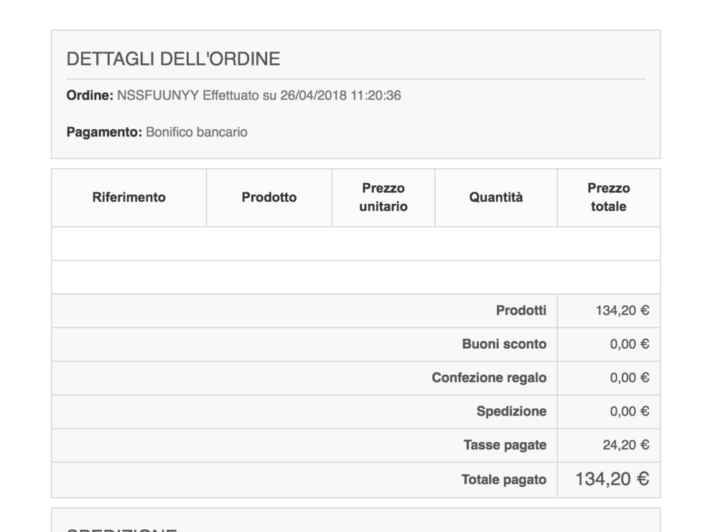The width and height of the screenshot is (718, 532).
Task: Select the Prodotto column header
Action: pos(269,197)
